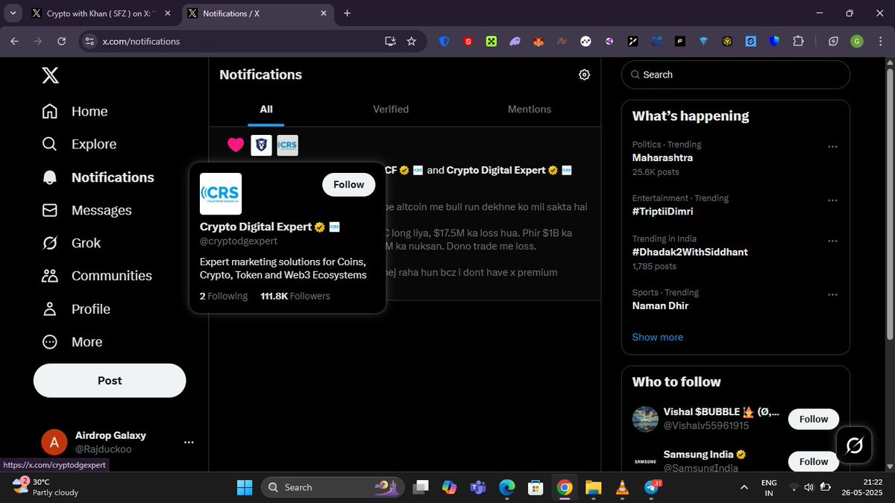Open the More circle icon in sidebar

point(50,342)
